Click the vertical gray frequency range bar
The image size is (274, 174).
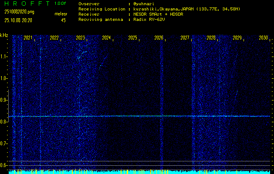[x=8, y=106]
